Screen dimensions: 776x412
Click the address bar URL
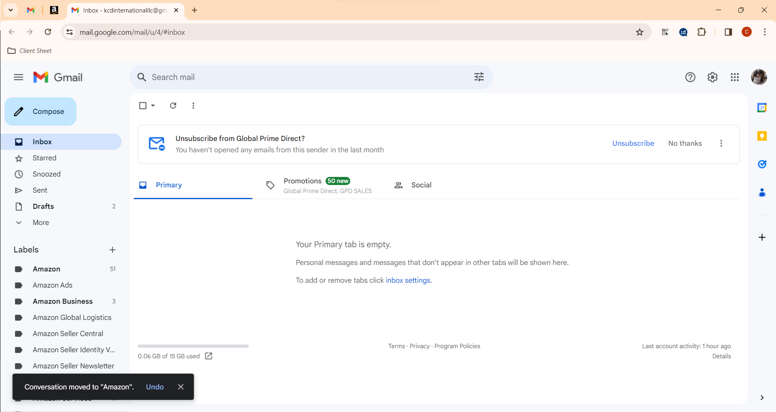click(x=132, y=32)
